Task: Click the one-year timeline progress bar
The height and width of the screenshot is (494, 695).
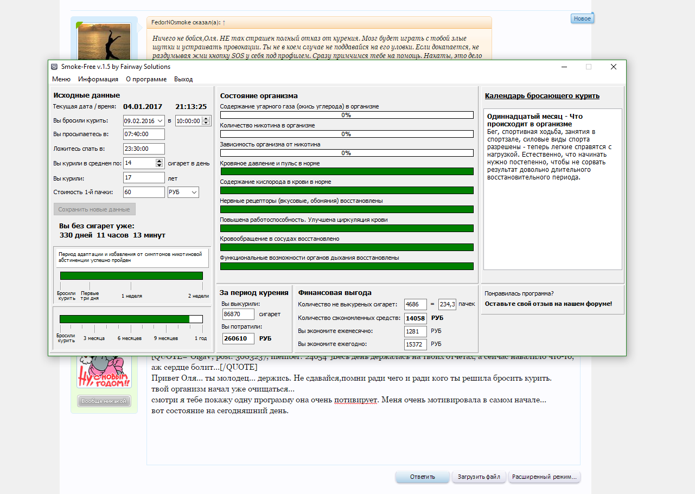Action: tap(131, 319)
